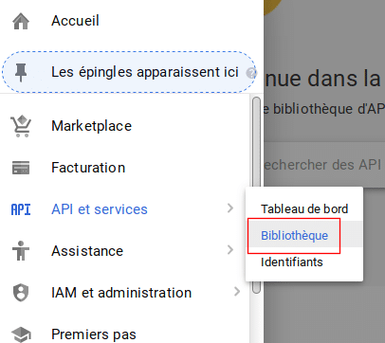Expand the IAM et administration chevron
The width and height of the screenshot is (385, 343).
(237, 292)
